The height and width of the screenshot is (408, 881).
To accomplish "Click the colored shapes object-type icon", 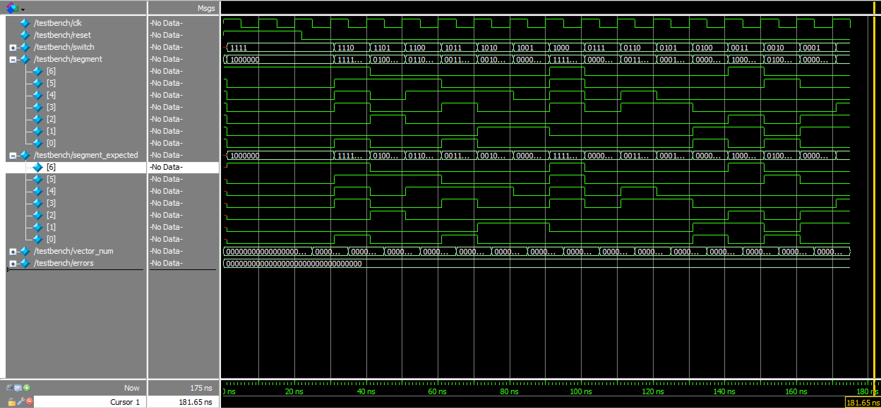I will (12, 8).
